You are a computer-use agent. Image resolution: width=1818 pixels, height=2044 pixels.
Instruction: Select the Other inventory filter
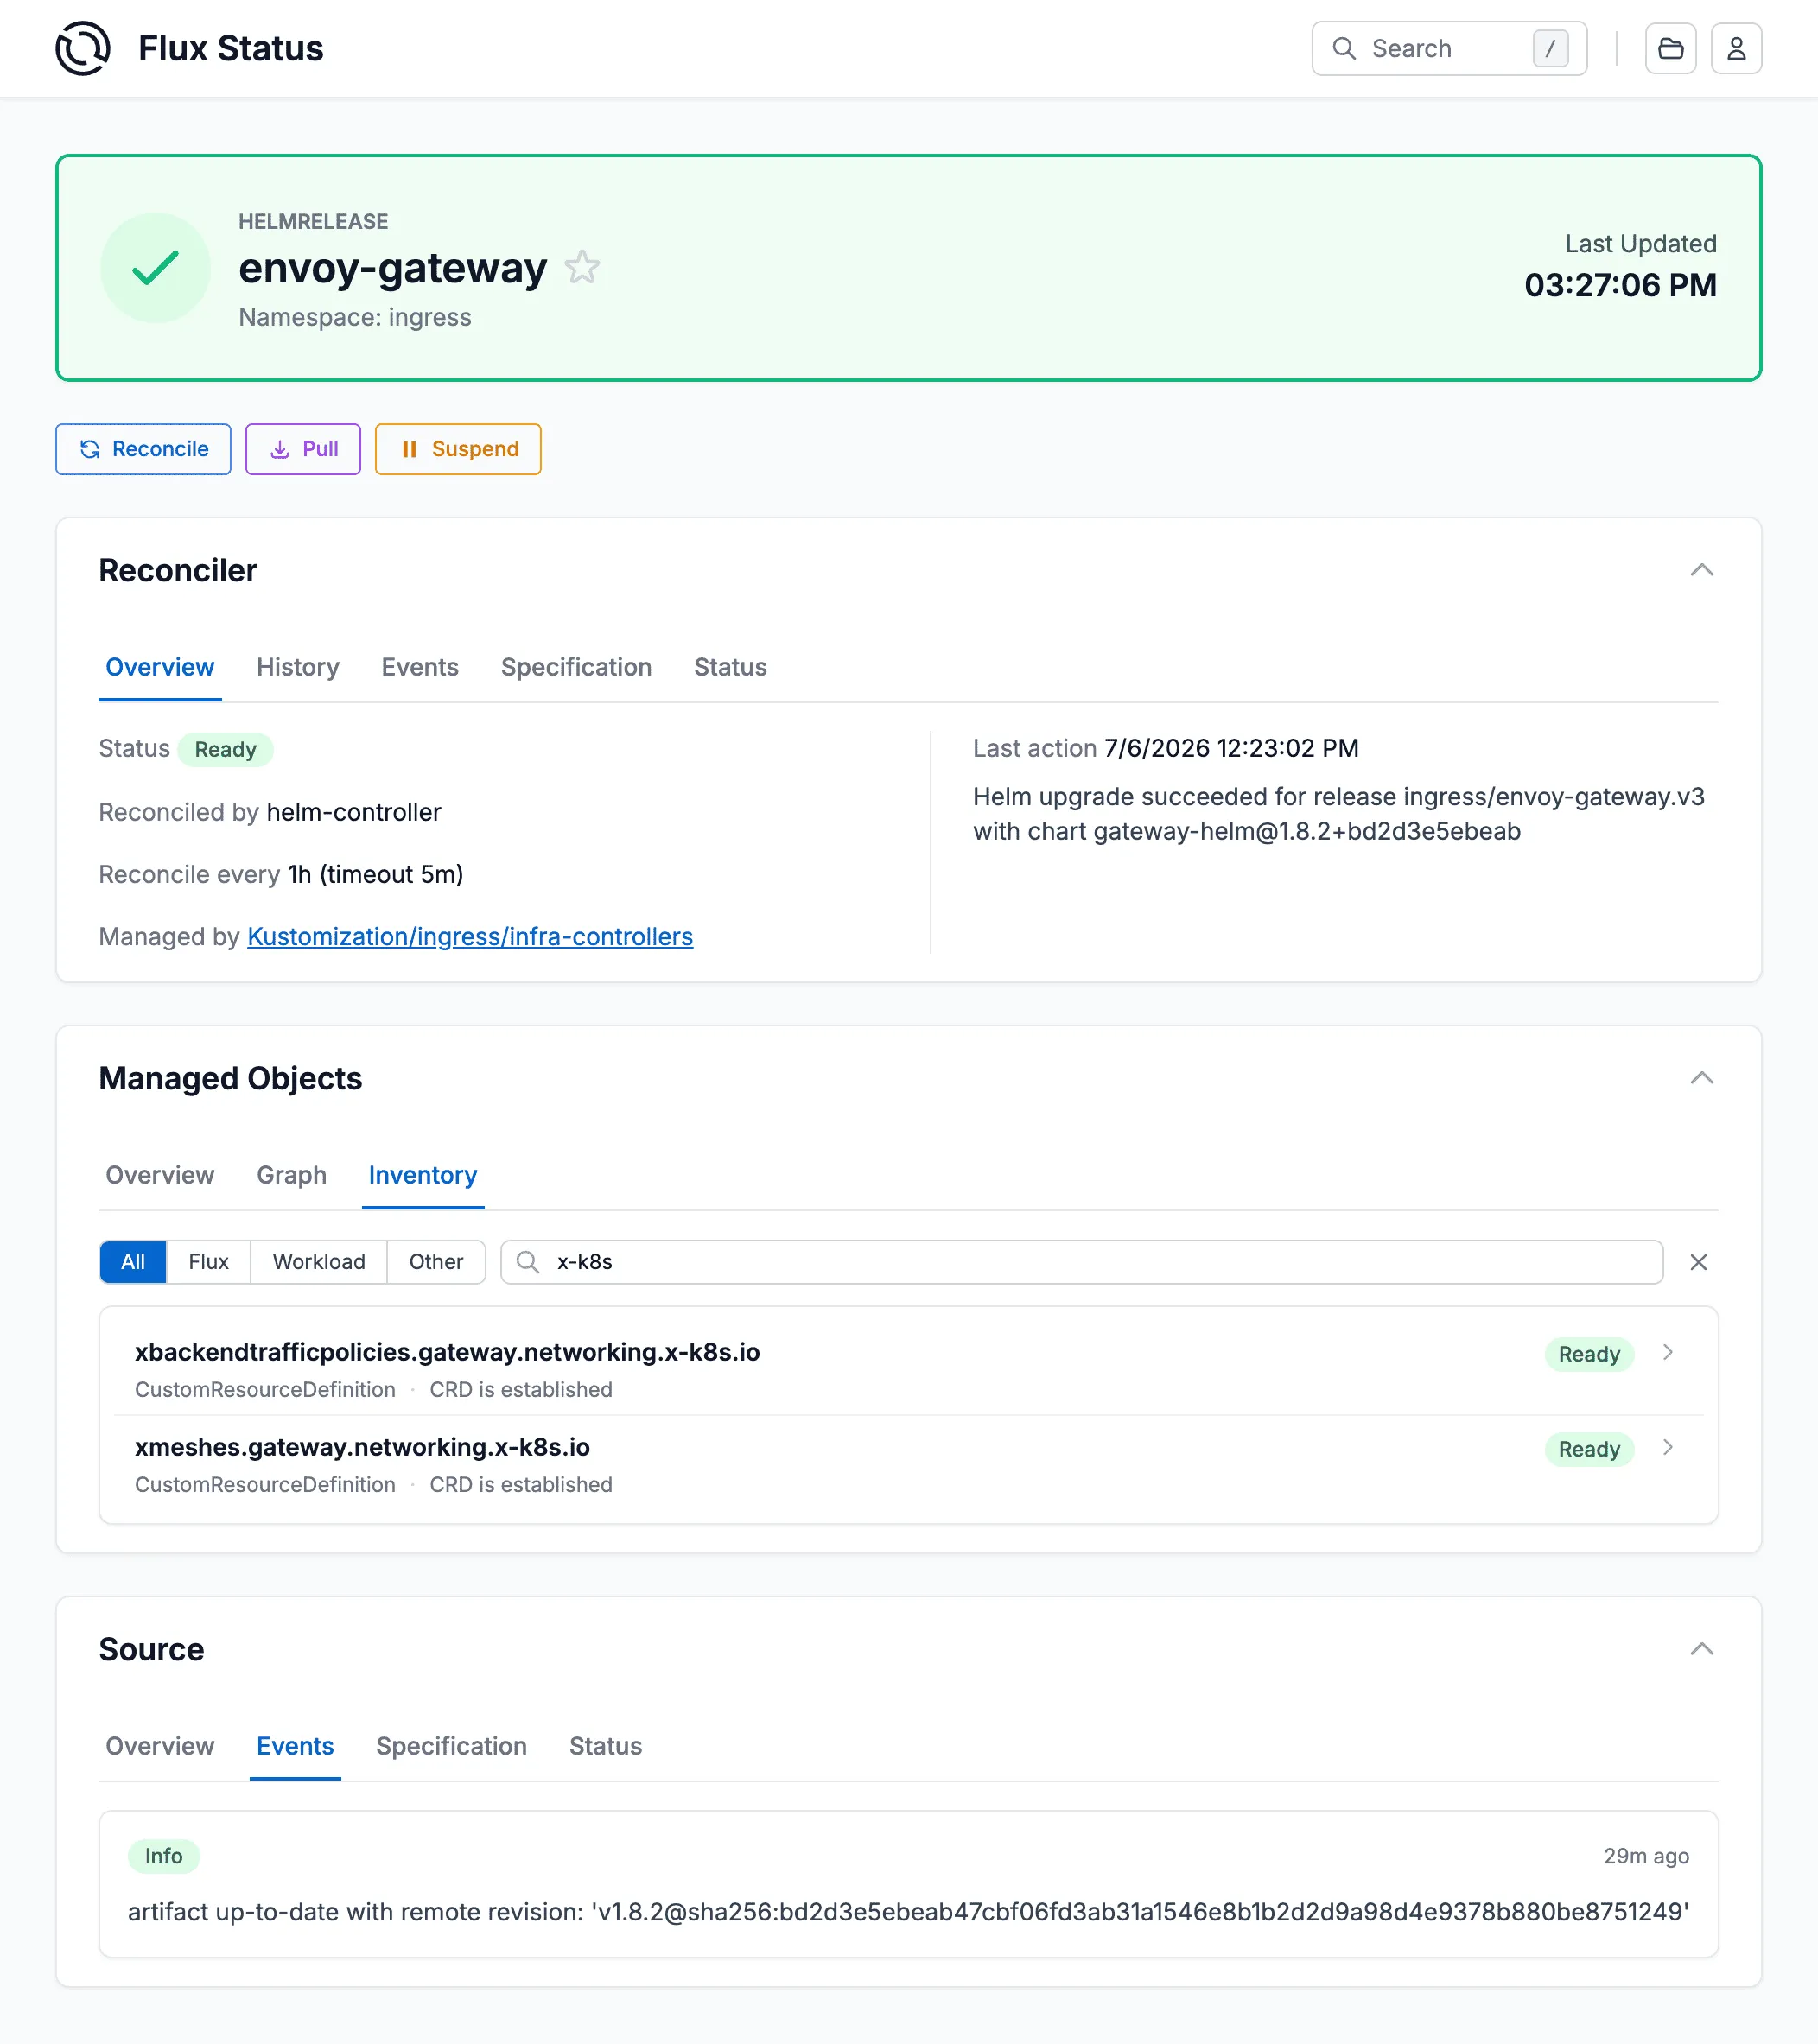point(436,1262)
